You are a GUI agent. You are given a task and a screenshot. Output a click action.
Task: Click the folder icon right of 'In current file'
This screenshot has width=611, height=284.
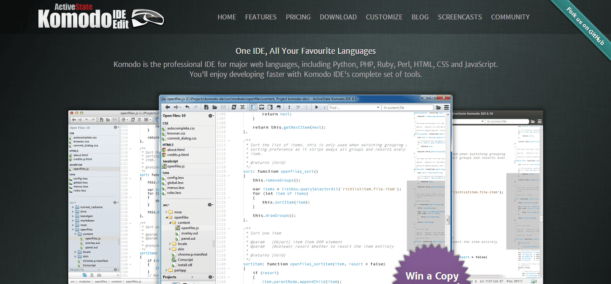(x=438, y=108)
